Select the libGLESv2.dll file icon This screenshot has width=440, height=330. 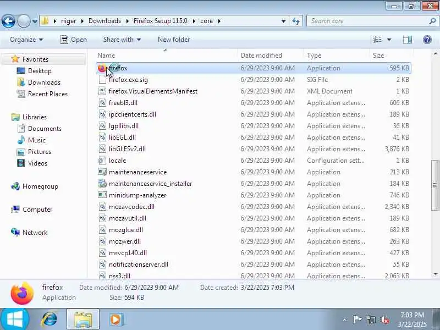[102, 148]
